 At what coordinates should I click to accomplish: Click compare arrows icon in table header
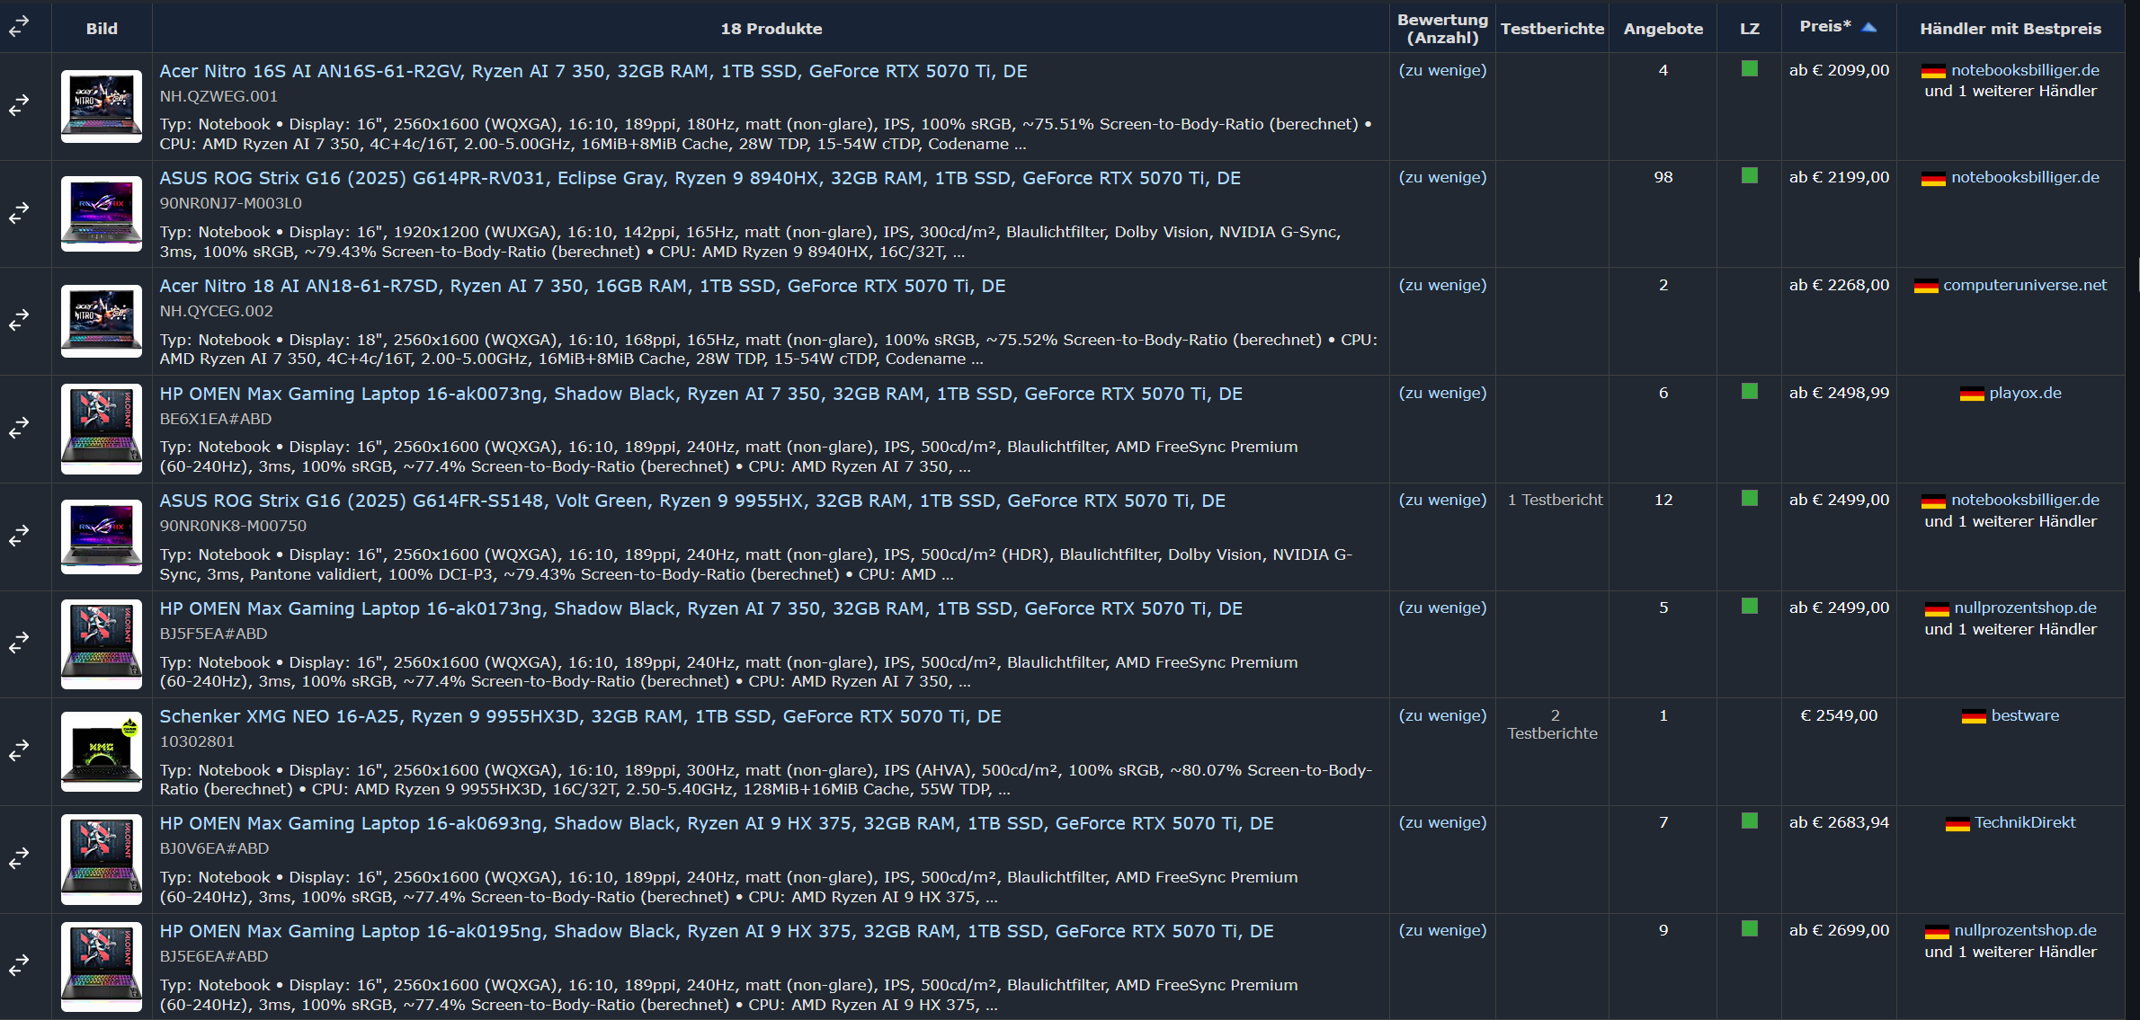pos(19,27)
